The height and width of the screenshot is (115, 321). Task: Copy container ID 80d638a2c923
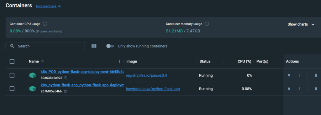tap(66, 78)
